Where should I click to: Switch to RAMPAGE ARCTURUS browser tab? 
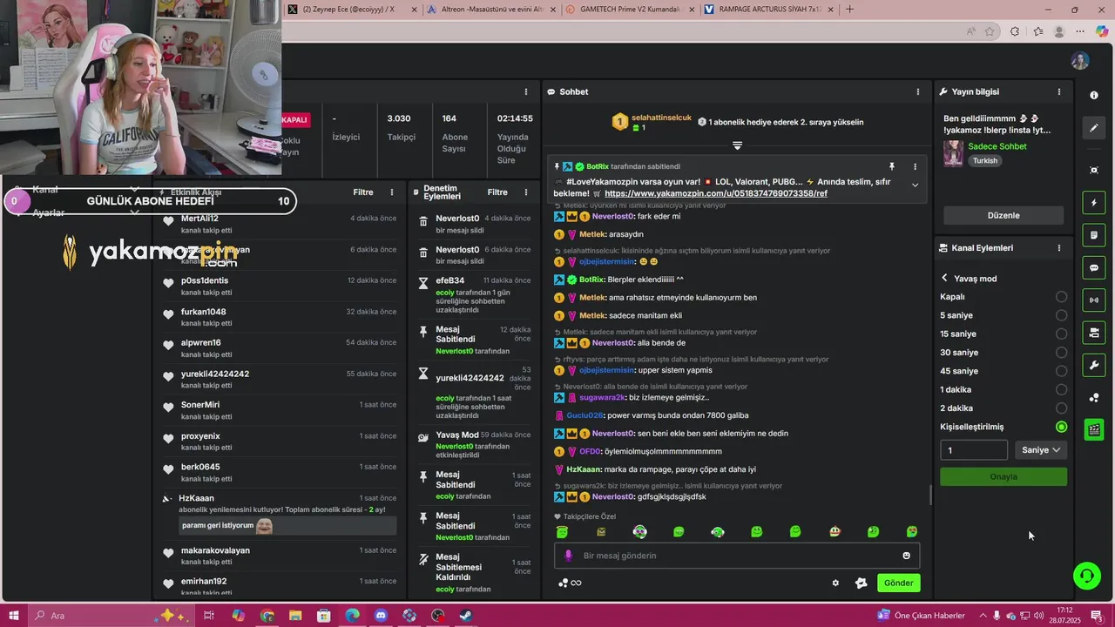coord(769,10)
